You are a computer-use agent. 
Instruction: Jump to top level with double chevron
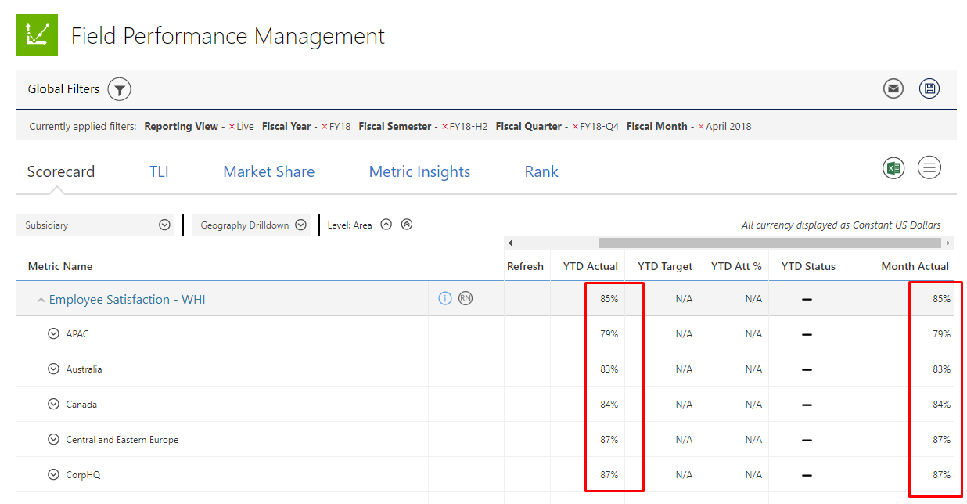(x=406, y=225)
